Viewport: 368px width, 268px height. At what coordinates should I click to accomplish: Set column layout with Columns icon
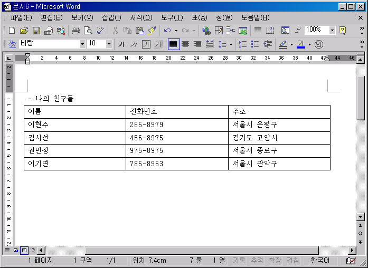point(258,31)
